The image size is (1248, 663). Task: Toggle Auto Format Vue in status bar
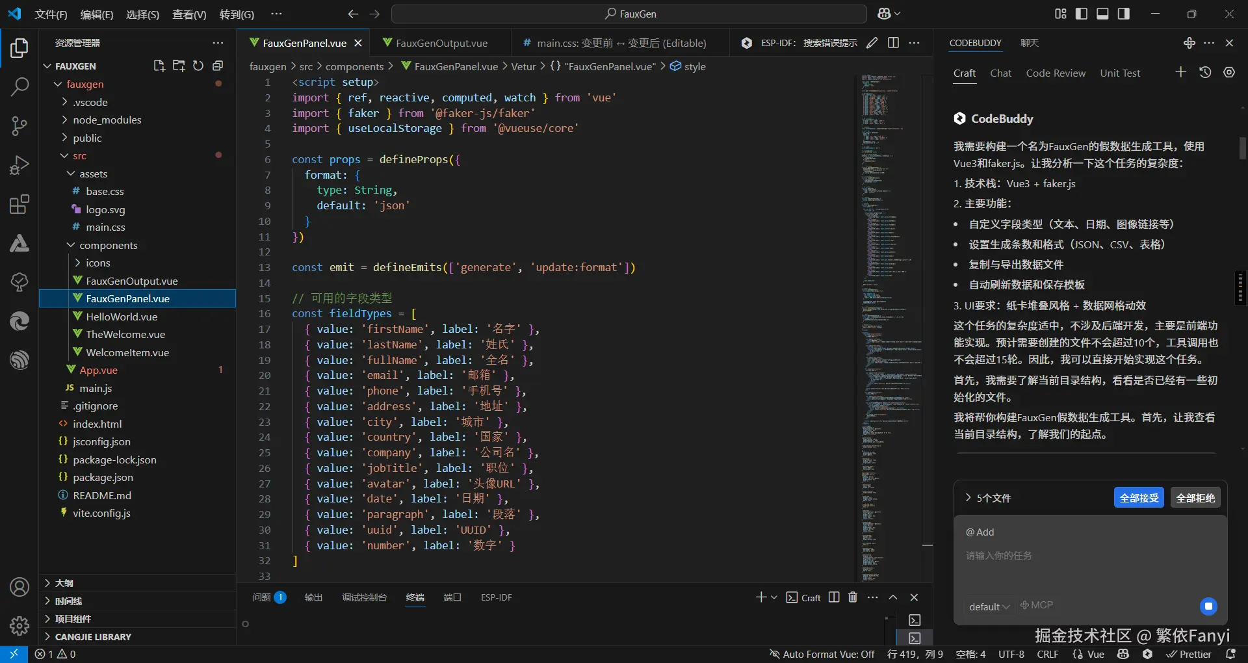point(822,654)
